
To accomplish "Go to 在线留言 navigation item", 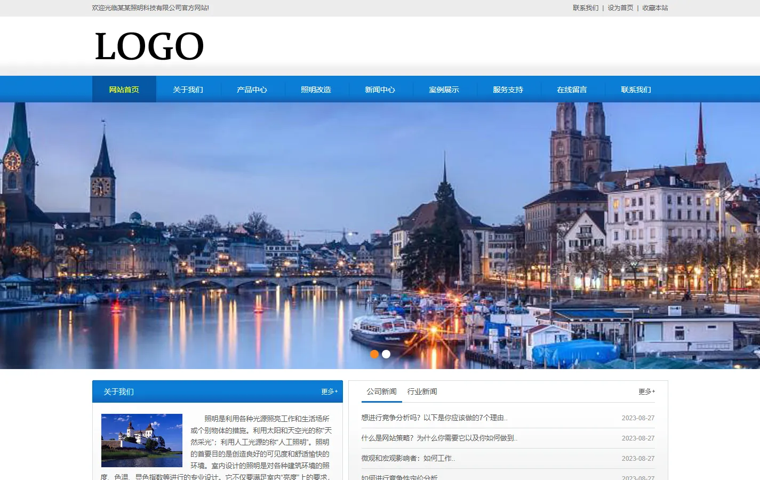I will pyautogui.click(x=572, y=90).
